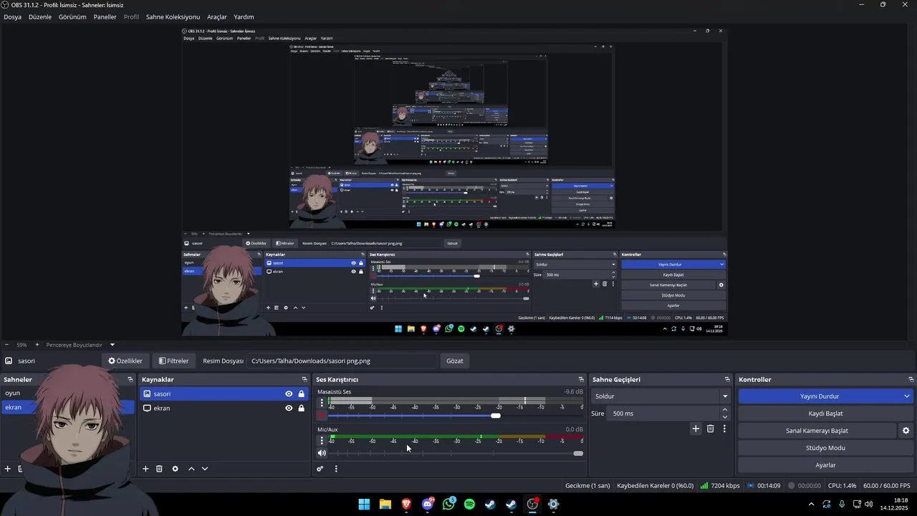Viewport: 917px width, 516px height.
Task: Open Brave browser from the taskbar
Action: coord(406,505)
